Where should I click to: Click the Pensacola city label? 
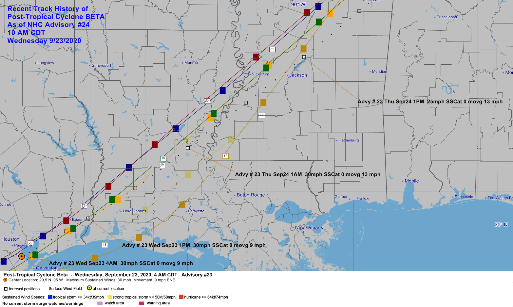click(x=464, y=197)
